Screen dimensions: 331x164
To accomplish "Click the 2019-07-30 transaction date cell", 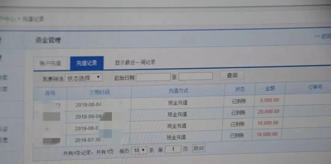I will coord(88,140).
